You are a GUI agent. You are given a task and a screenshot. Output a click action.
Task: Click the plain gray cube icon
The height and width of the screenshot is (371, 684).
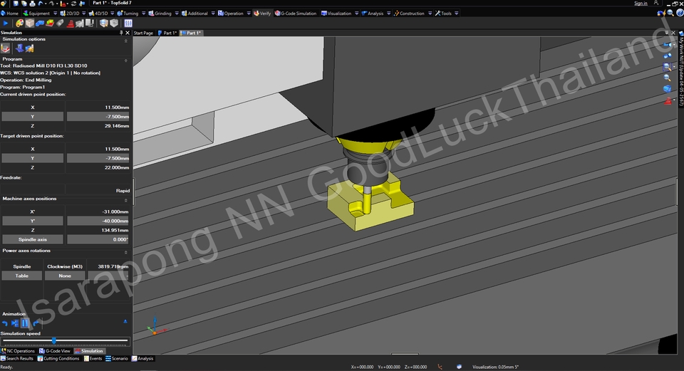tap(114, 23)
